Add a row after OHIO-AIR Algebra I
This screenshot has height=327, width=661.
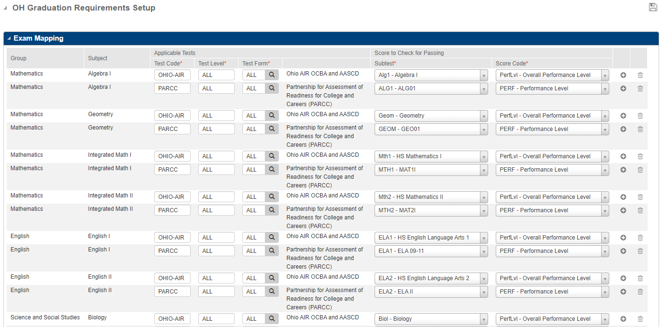click(x=623, y=75)
